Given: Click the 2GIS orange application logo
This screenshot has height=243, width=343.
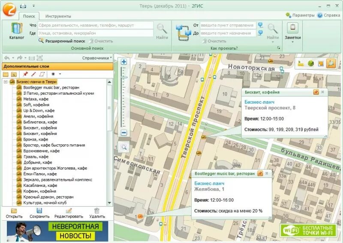Looking at the screenshot, I should [x=9, y=9].
